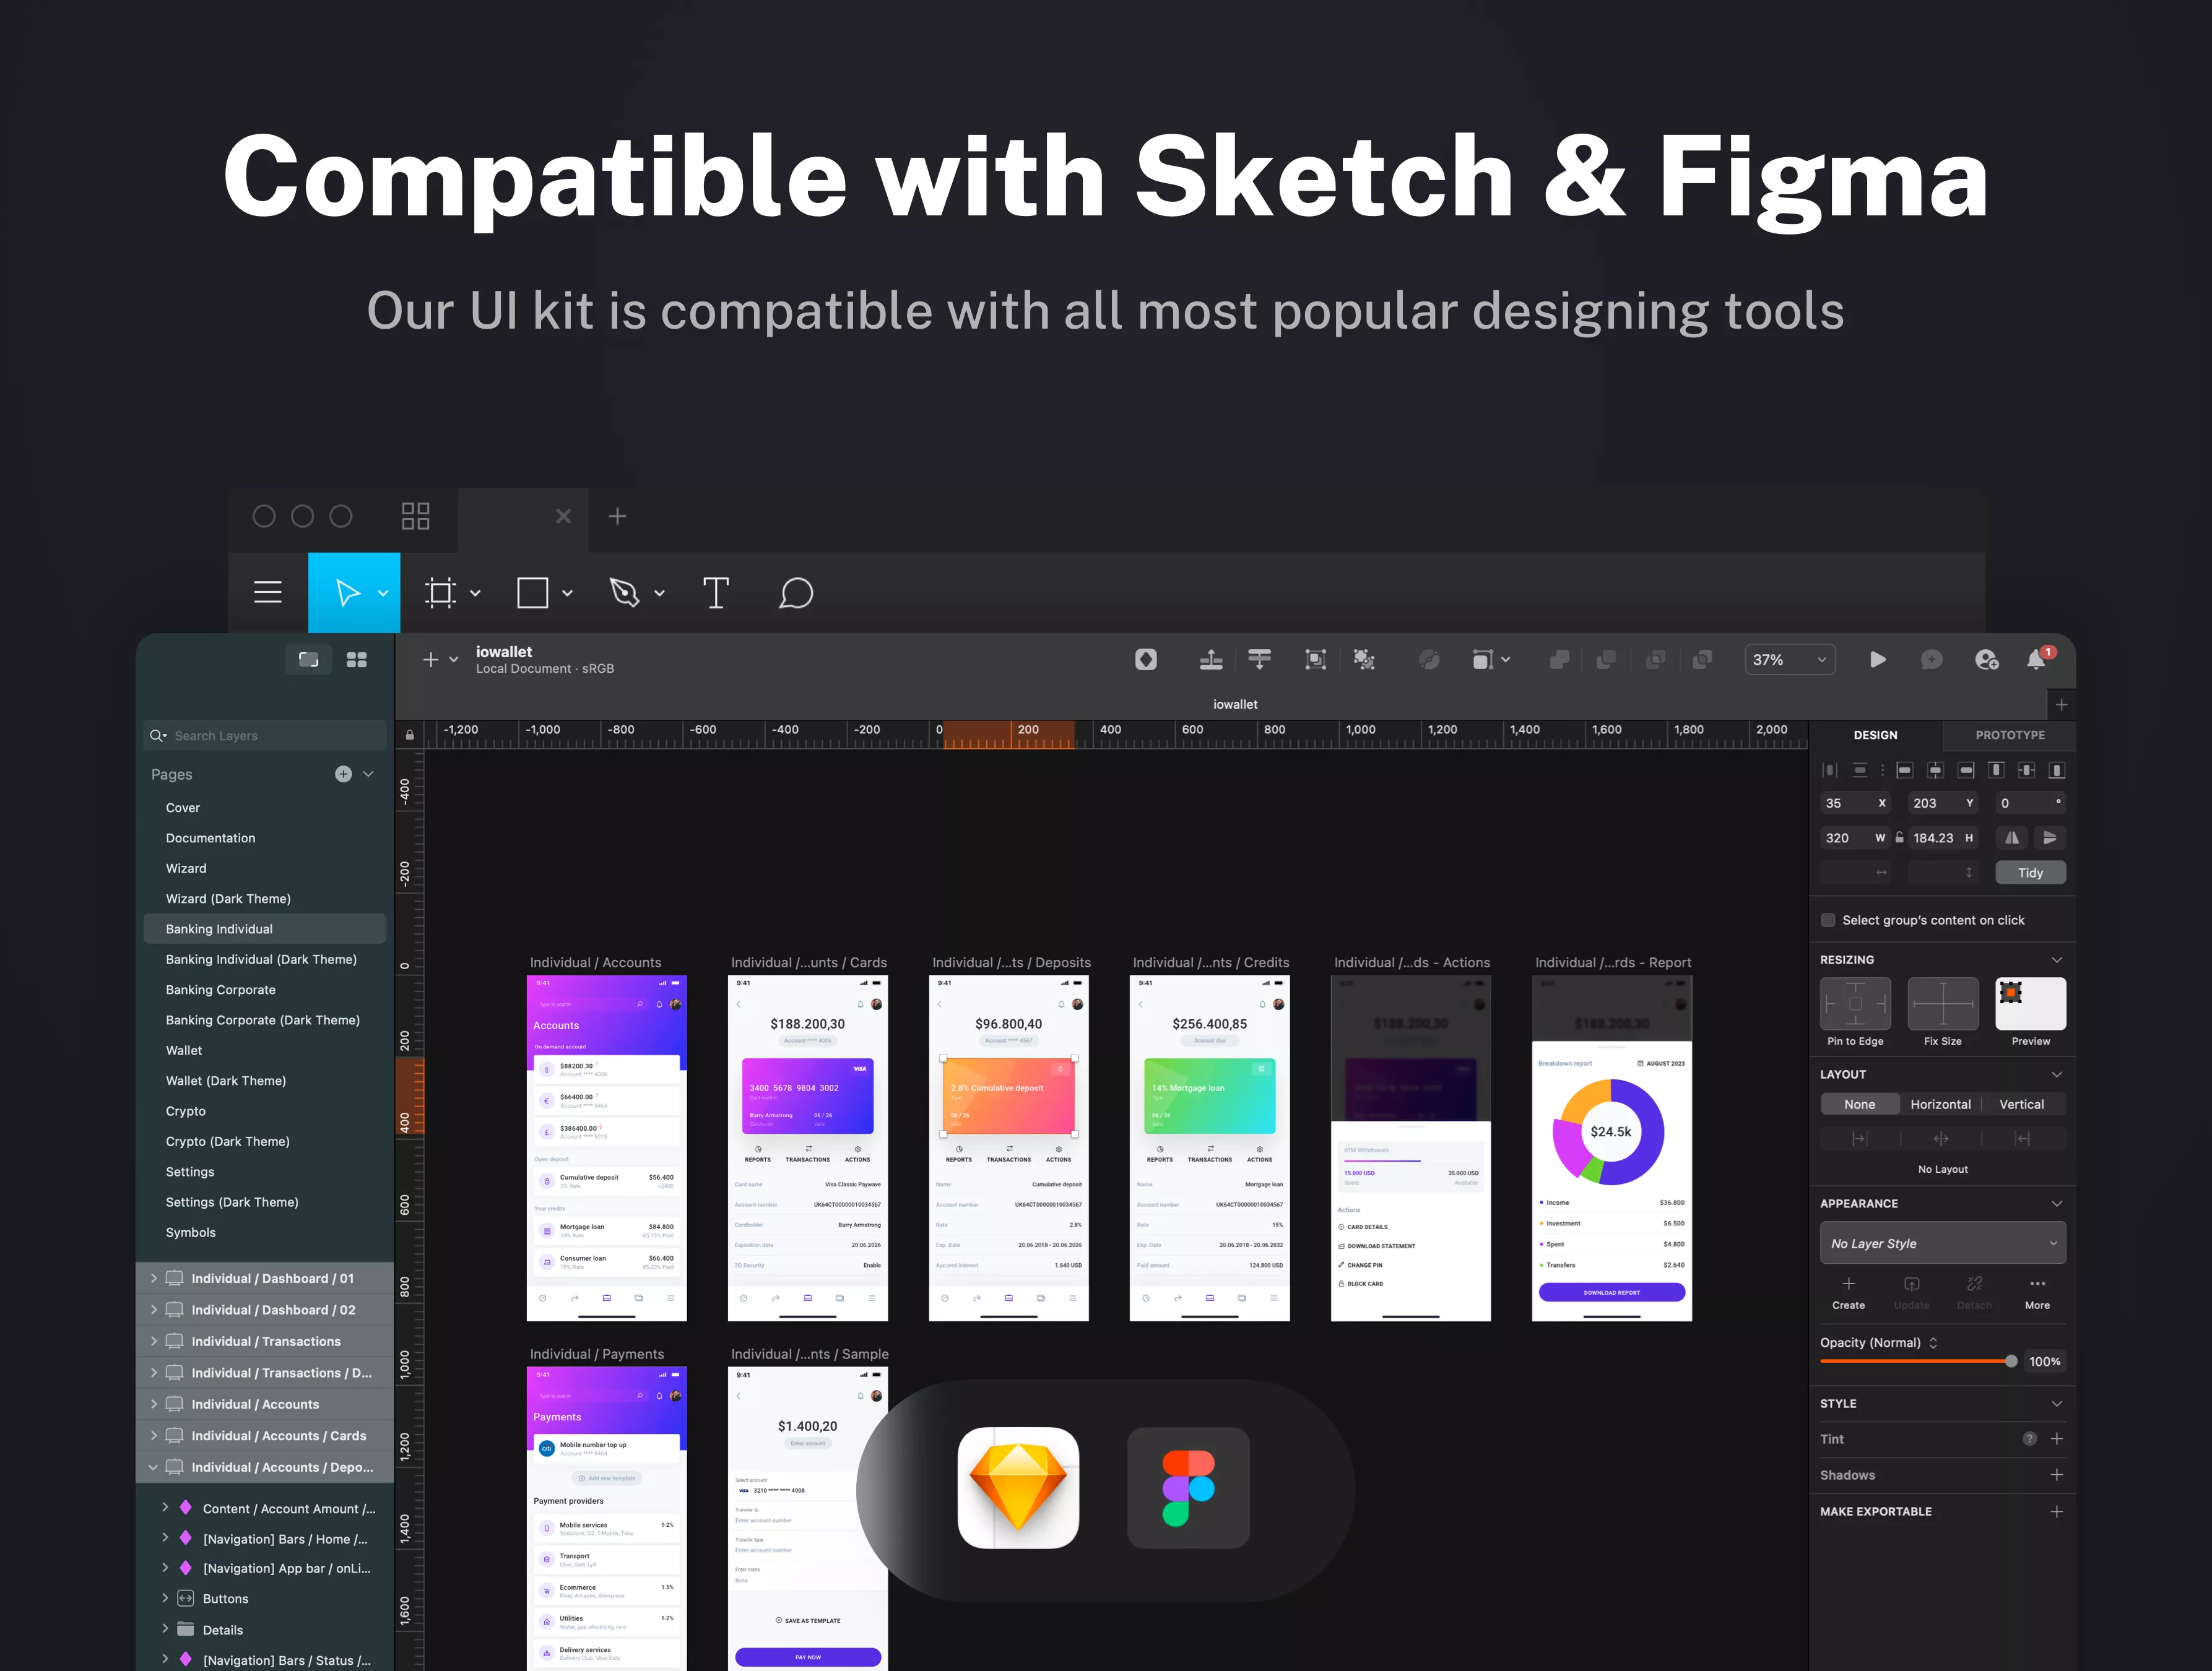2212x1671 pixels.
Task: Enable Select group's content on click
Action: click(1828, 920)
